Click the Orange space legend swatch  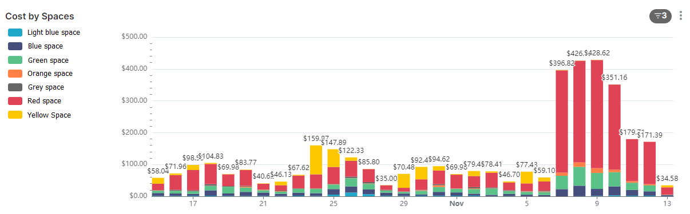[15, 74]
